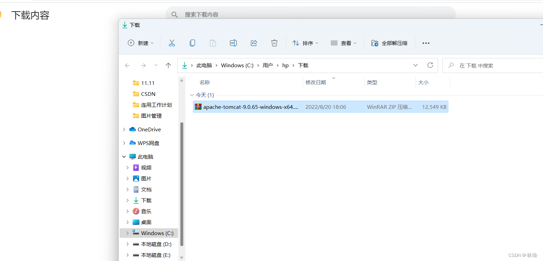
Task: Go up one folder level arrow
Action: 168,66
